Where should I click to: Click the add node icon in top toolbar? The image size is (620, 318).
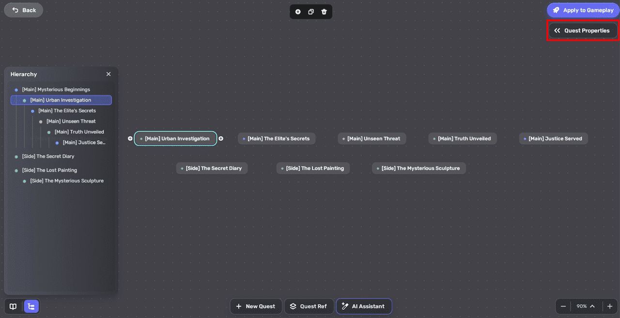298,12
